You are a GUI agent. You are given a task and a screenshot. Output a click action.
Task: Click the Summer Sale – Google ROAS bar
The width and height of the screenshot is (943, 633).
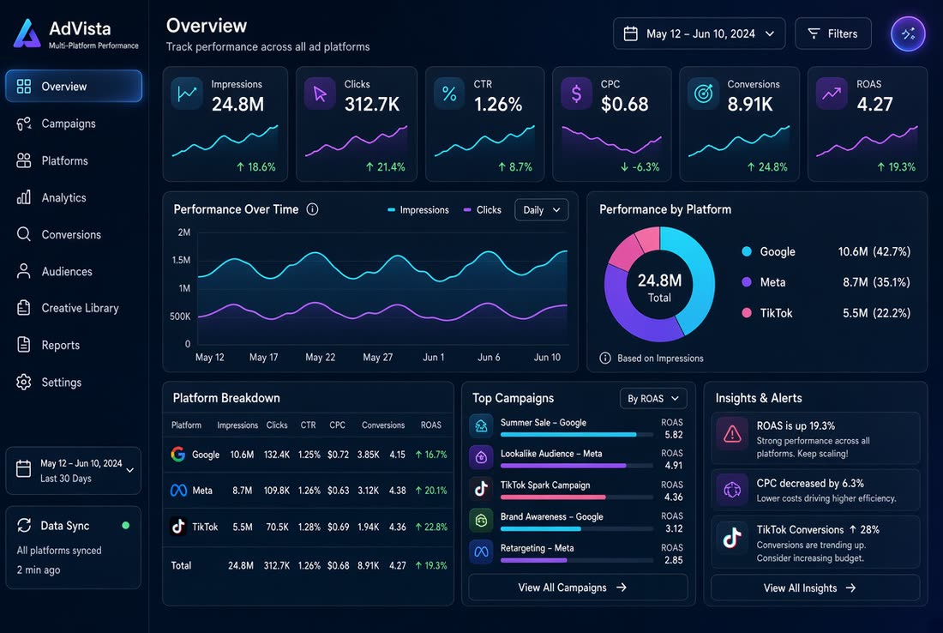click(577, 434)
